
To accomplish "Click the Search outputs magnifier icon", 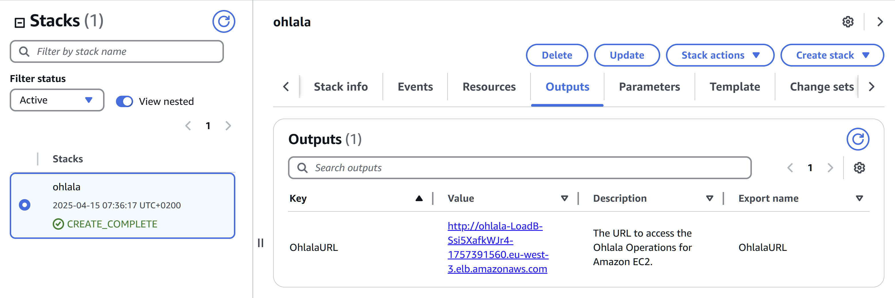I will [x=303, y=168].
